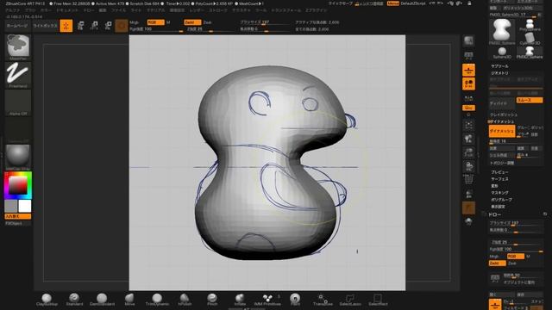Click the Frame view icon on right shelf
Image resolution: width=552 pixels, height=310 pixels.
(x=468, y=125)
